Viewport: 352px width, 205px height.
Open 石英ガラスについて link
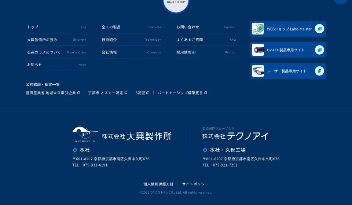[57, 52]
